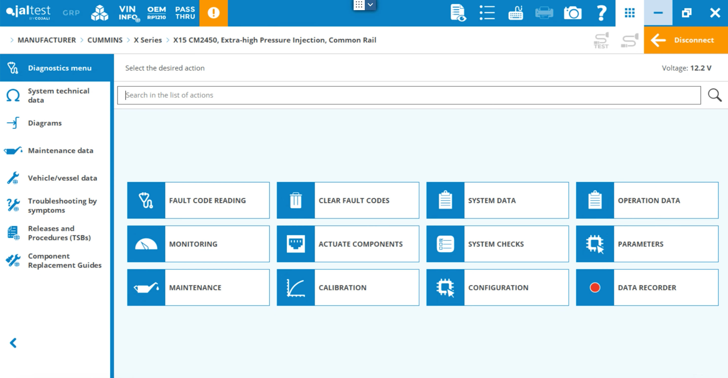The width and height of the screenshot is (728, 378).
Task: Start the DATA RECORDER action
Action: (x=647, y=288)
